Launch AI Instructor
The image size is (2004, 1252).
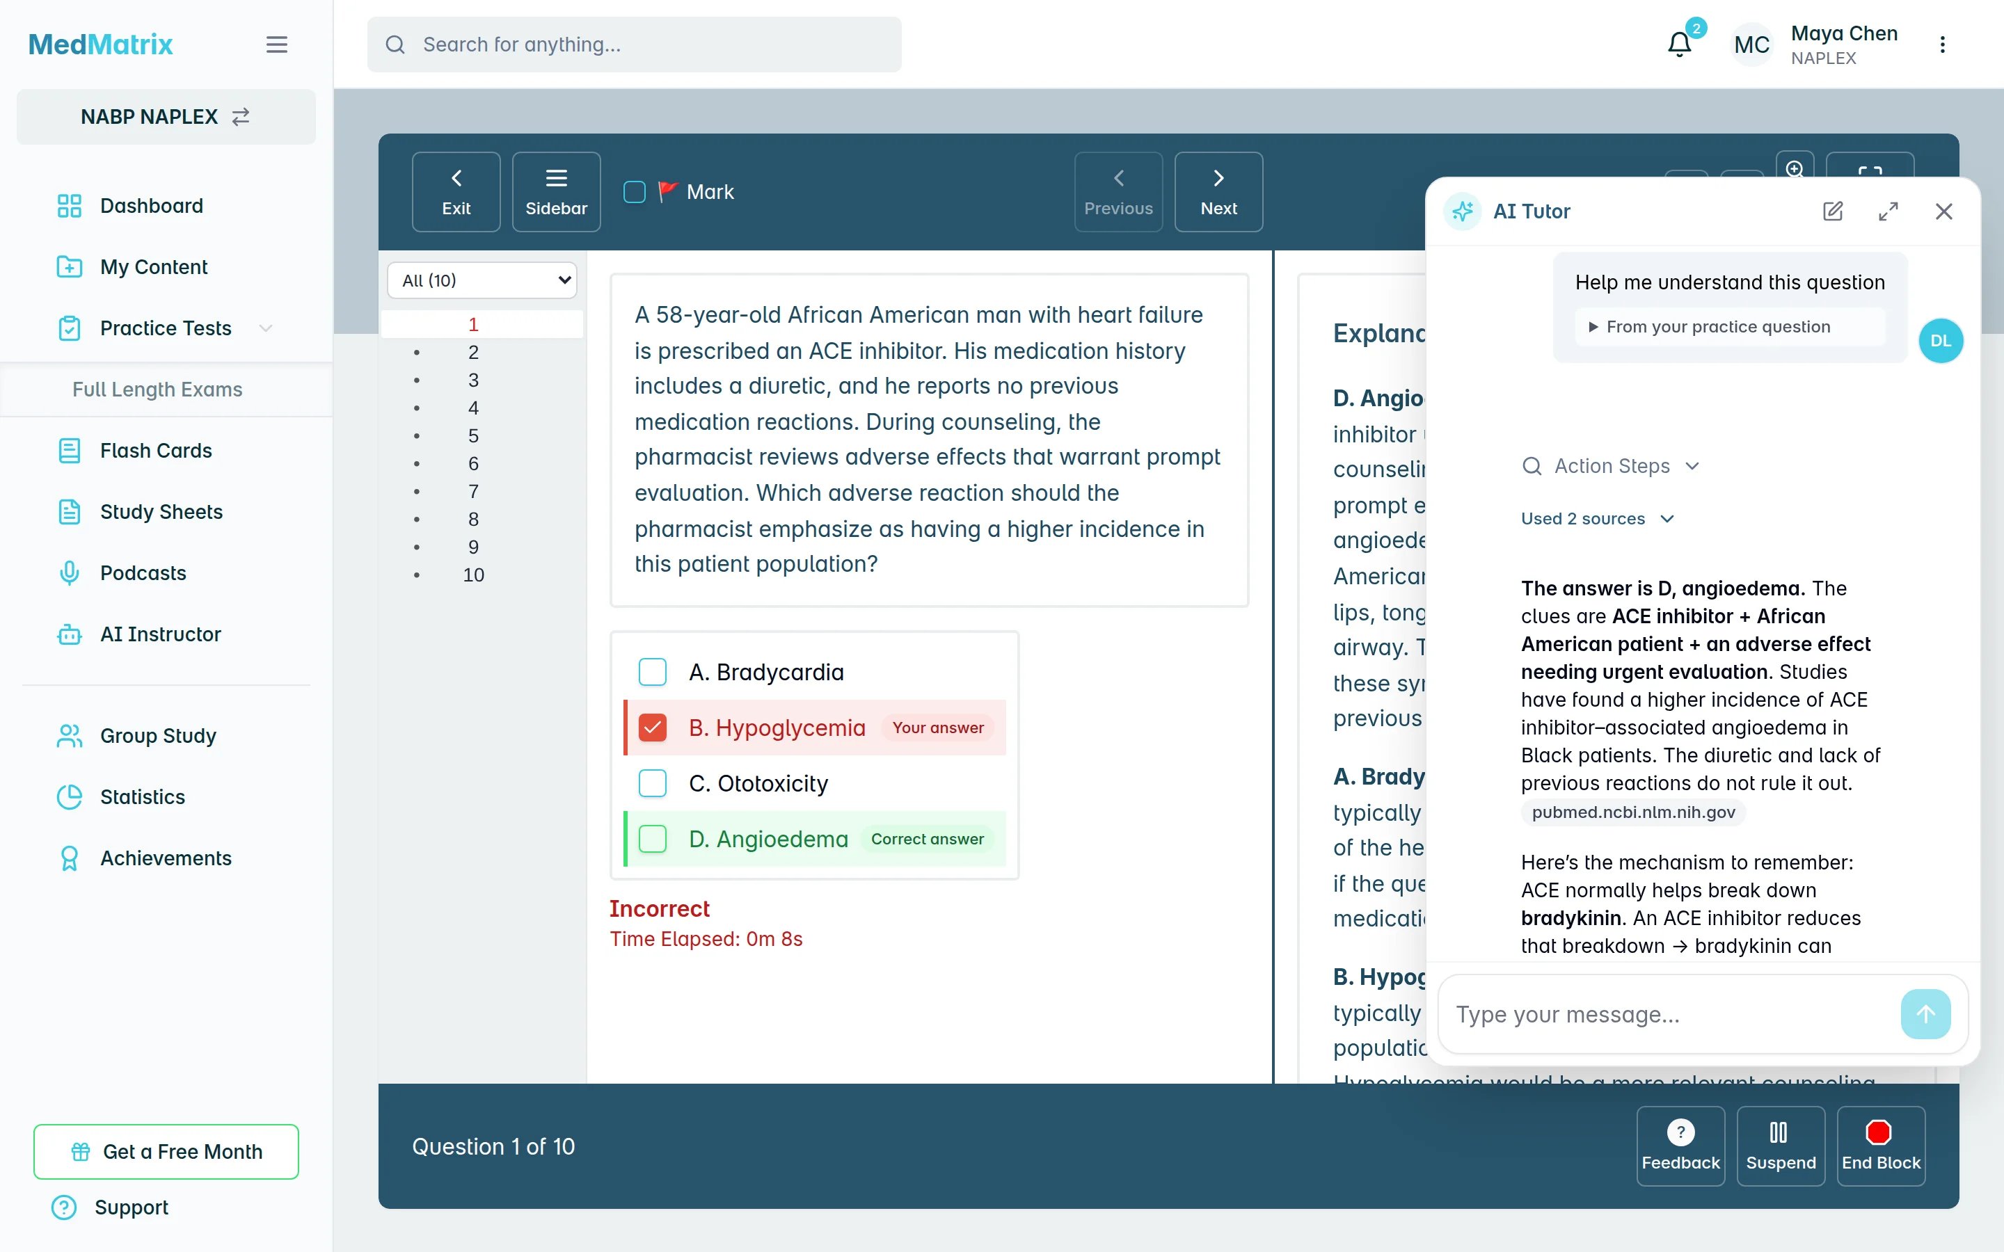161,634
